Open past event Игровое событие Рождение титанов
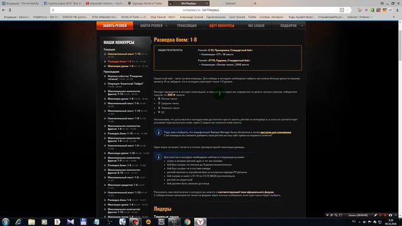402x226 pixels. pos(125,78)
